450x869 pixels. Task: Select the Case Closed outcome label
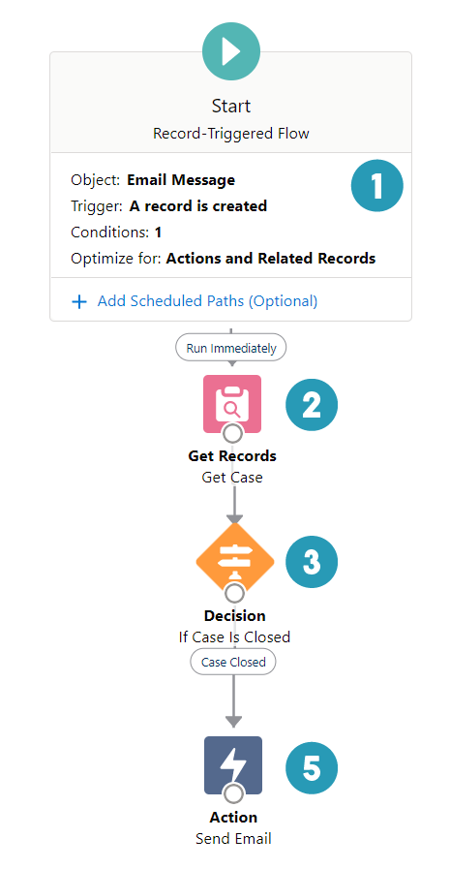pyautogui.click(x=233, y=662)
